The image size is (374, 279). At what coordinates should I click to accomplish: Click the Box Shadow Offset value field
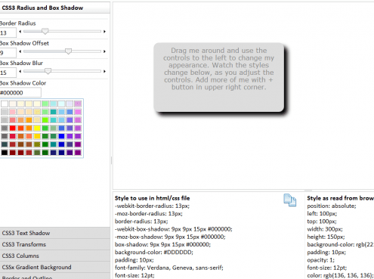pos(8,53)
